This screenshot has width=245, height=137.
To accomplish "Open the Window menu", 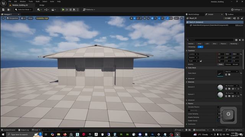I will (x=23, y=2).
